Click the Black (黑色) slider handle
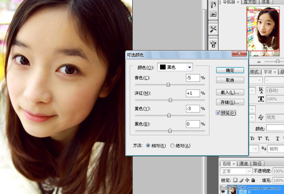The width and height of the screenshot is (284, 194). (170, 131)
